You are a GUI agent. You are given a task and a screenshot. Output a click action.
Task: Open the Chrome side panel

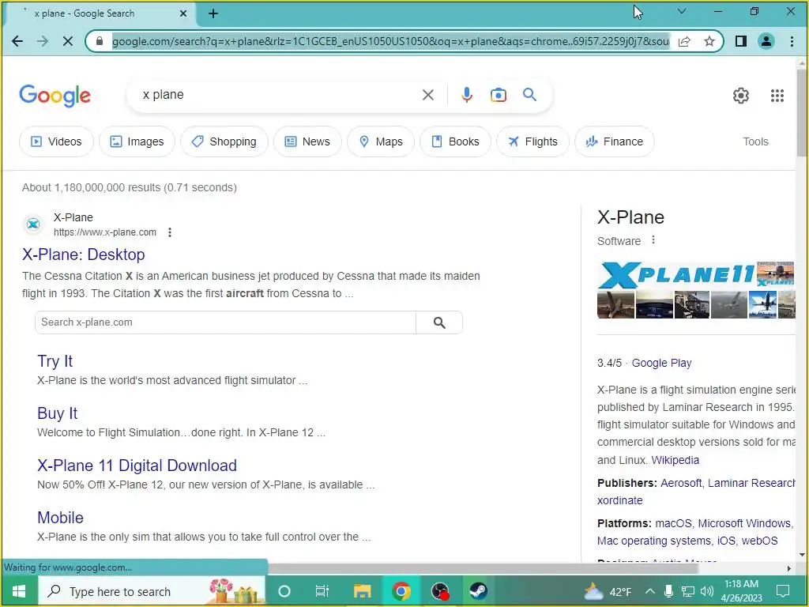click(741, 41)
